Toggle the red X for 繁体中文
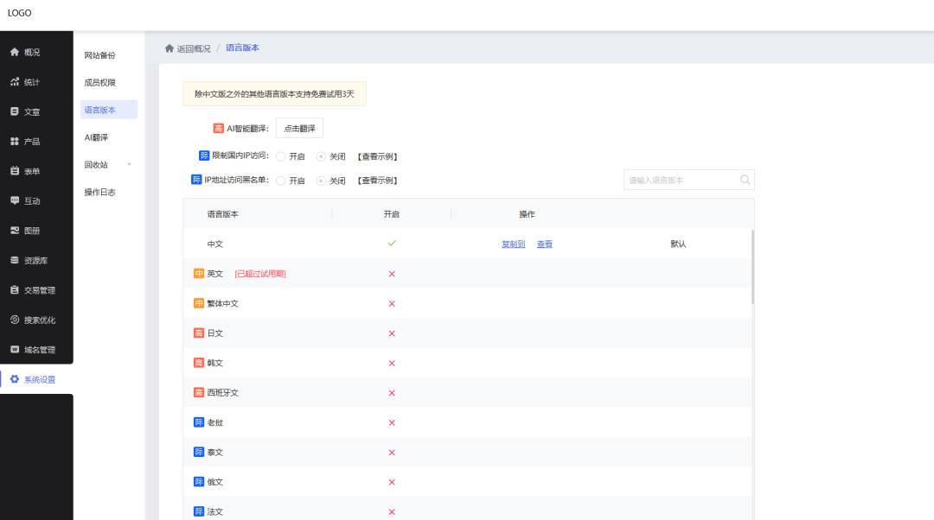This screenshot has height=520, width=934. pos(392,303)
